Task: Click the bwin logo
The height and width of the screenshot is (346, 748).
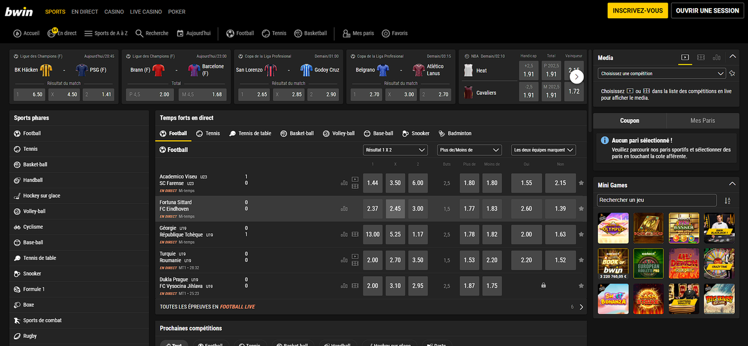Action: (x=17, y=11)
